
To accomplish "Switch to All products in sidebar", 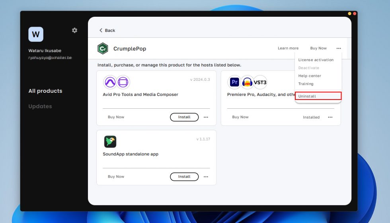I will pos(45,91).
